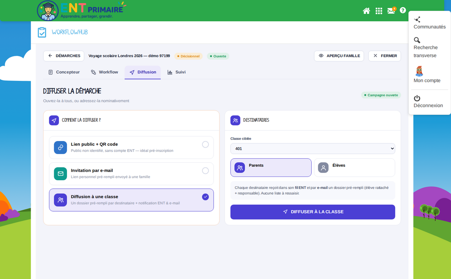Click the WORKFLOWHUB title text

pos(70,32)
